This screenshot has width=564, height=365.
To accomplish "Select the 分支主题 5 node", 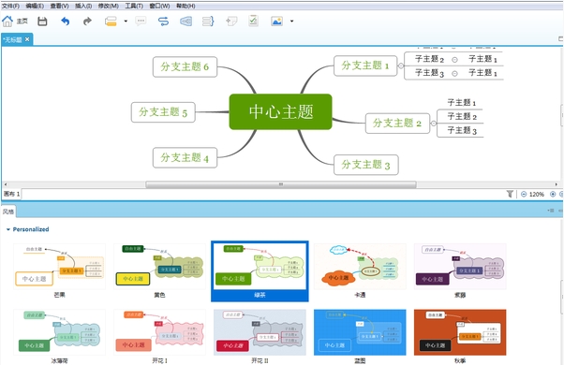I will coord(163,112).
